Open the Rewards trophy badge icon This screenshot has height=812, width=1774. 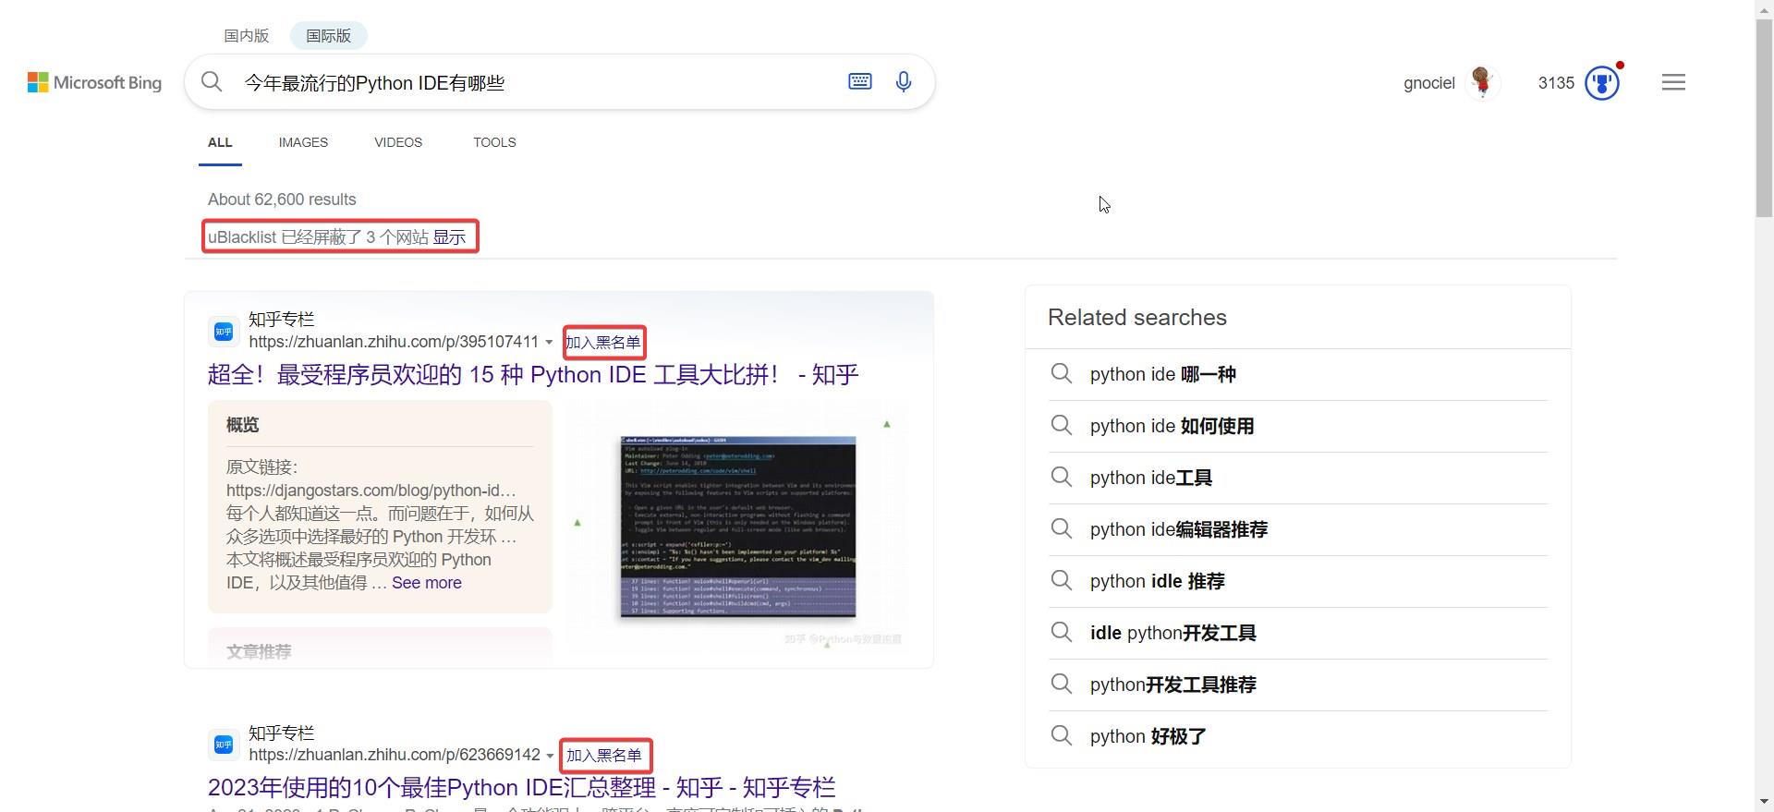coord(1602,83)
